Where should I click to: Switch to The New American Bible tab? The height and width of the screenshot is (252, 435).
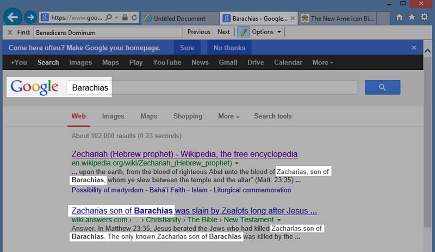pos(338,18)
